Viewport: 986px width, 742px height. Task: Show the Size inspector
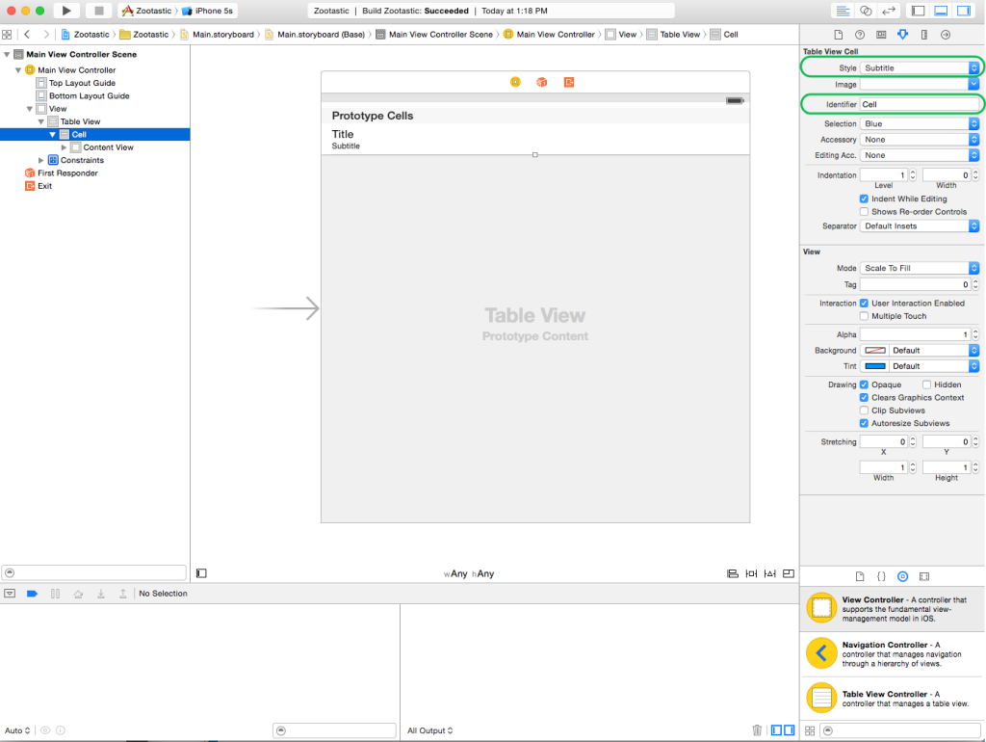tap(923, 35)
